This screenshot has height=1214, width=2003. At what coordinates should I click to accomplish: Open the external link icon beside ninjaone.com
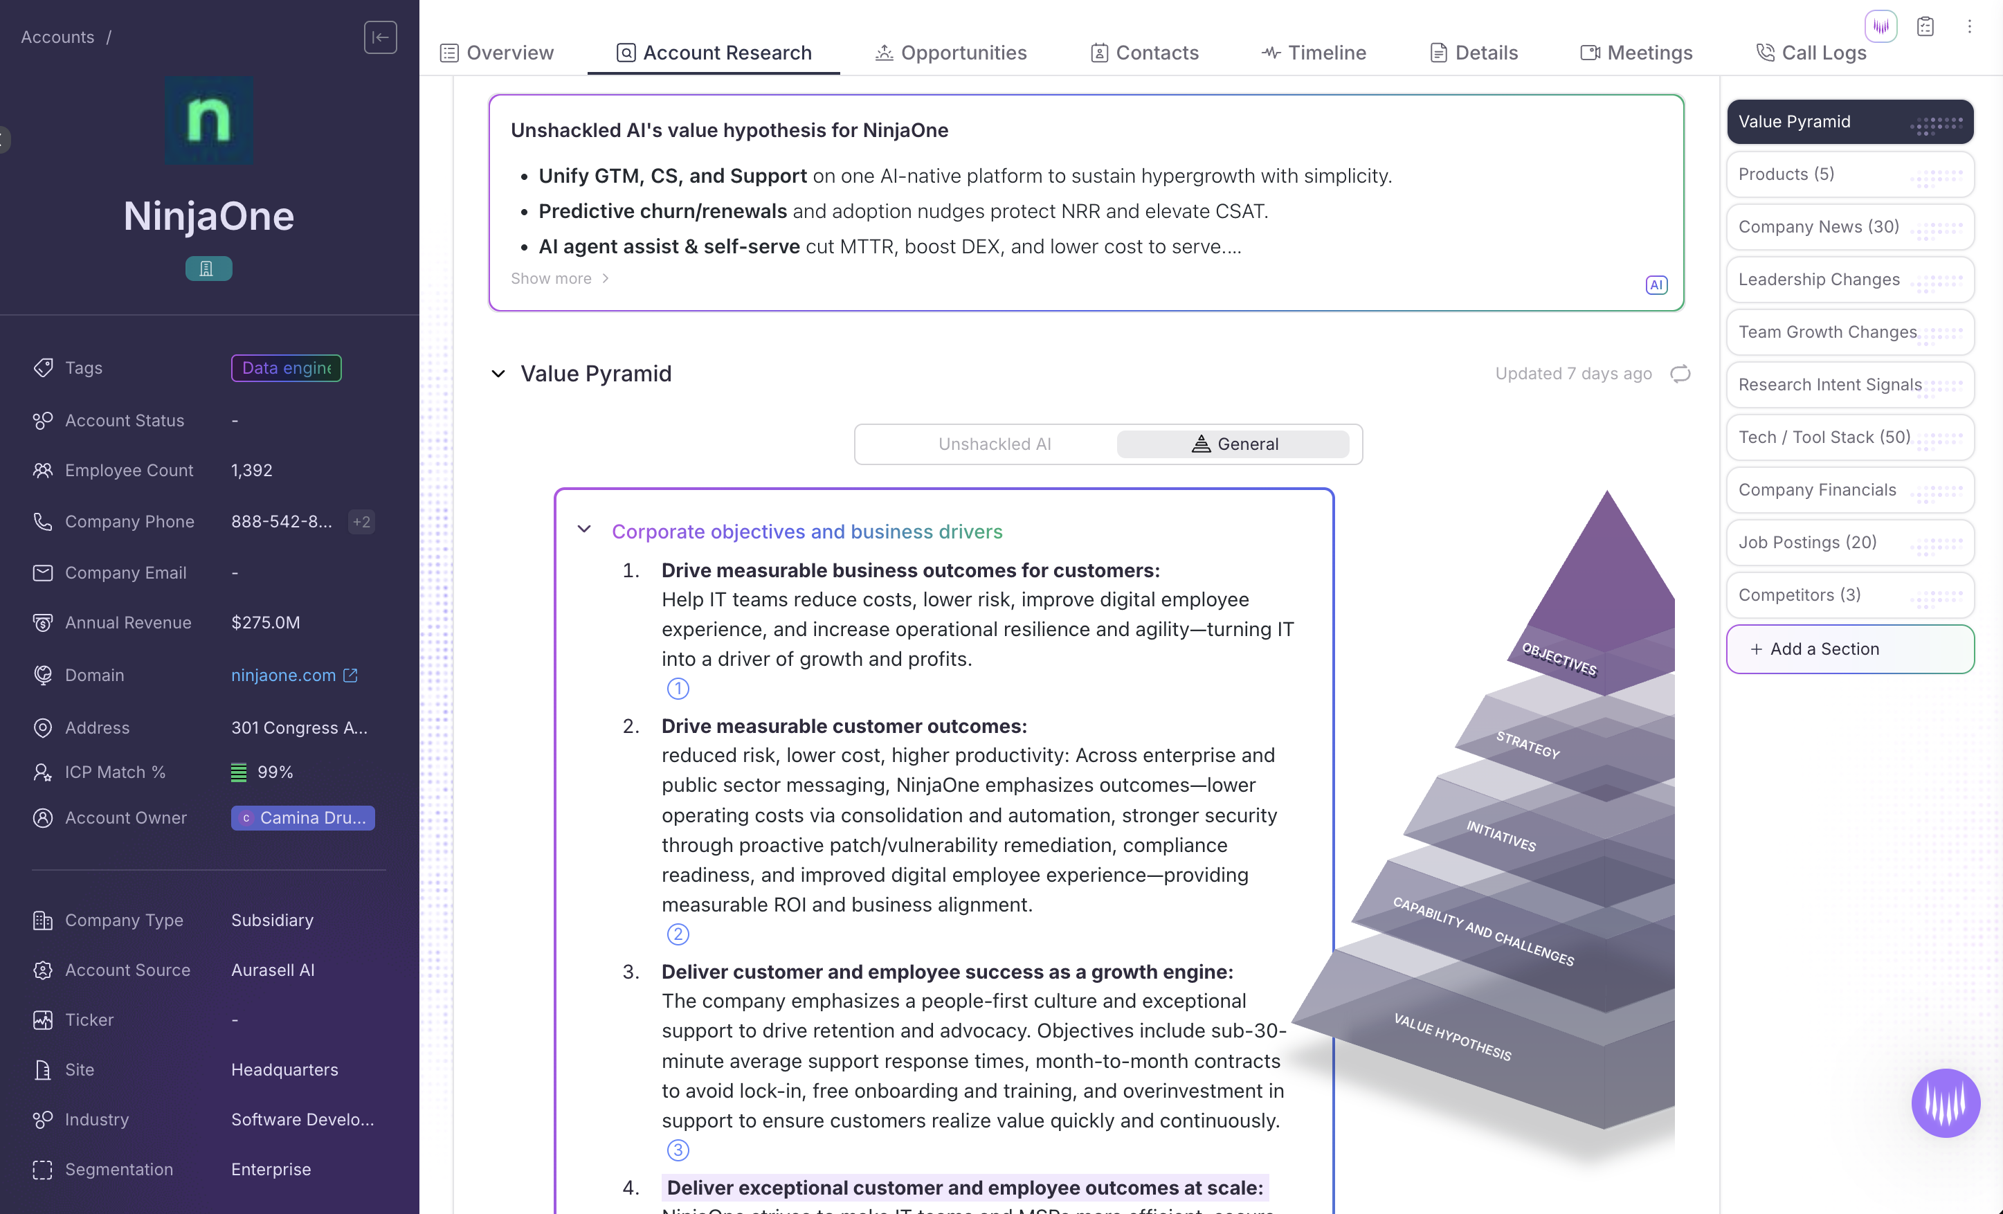(x=350, y=675)
